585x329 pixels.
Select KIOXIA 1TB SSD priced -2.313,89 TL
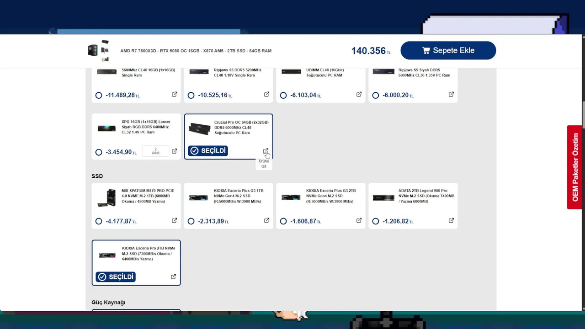coord(191,221)
